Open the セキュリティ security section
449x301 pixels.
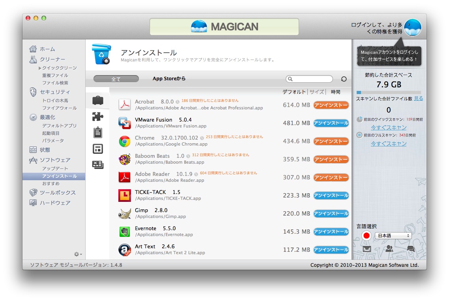pyautogui.click(x=50, y=92)
